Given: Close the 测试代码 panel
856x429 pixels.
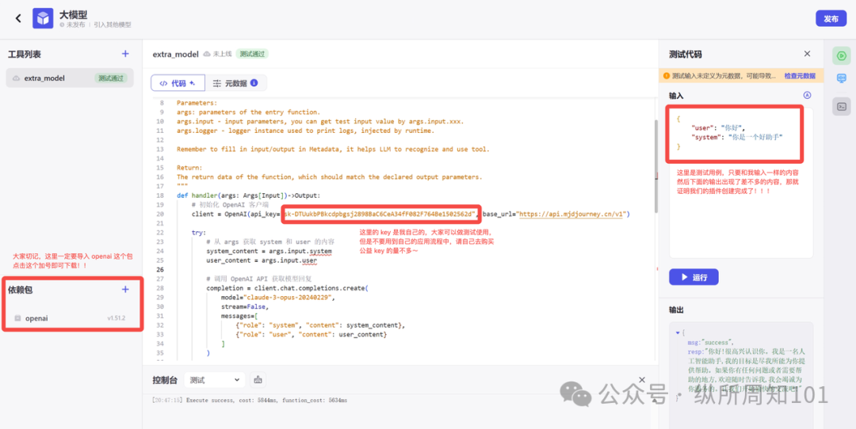Looking at the screenshot, I should [x=807, y=54].
